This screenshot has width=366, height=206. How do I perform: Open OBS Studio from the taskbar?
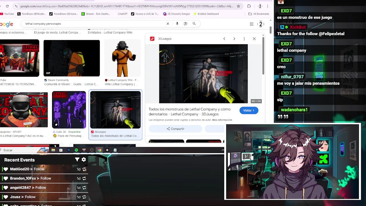coord(92,150)
